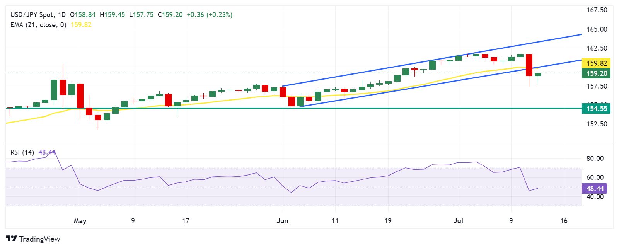Click the May label on time axis
The height and width of the screenshot is (249, 619).
pyautogui.click(x=80, y=221)
